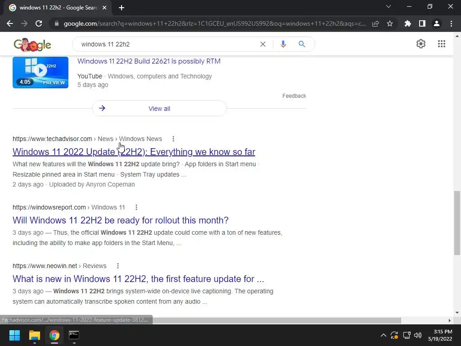
Task: Click the Google doodle logo
Action: 32,45
